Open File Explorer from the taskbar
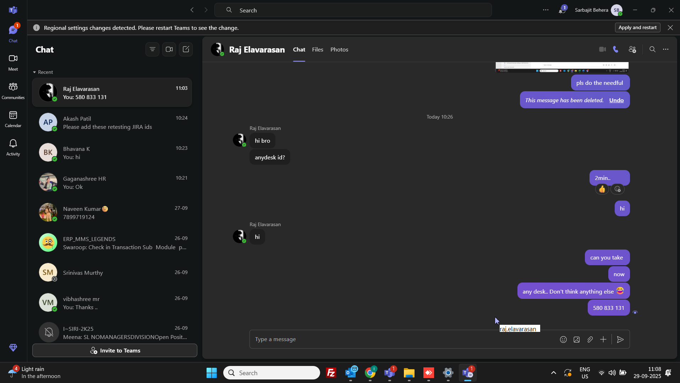The image size is (680, 383). click(409, 373)
